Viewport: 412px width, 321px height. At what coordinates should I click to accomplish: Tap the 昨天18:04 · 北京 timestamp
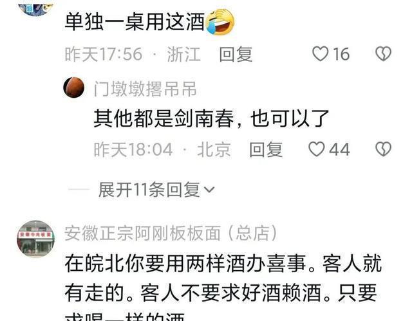[162, 149]
